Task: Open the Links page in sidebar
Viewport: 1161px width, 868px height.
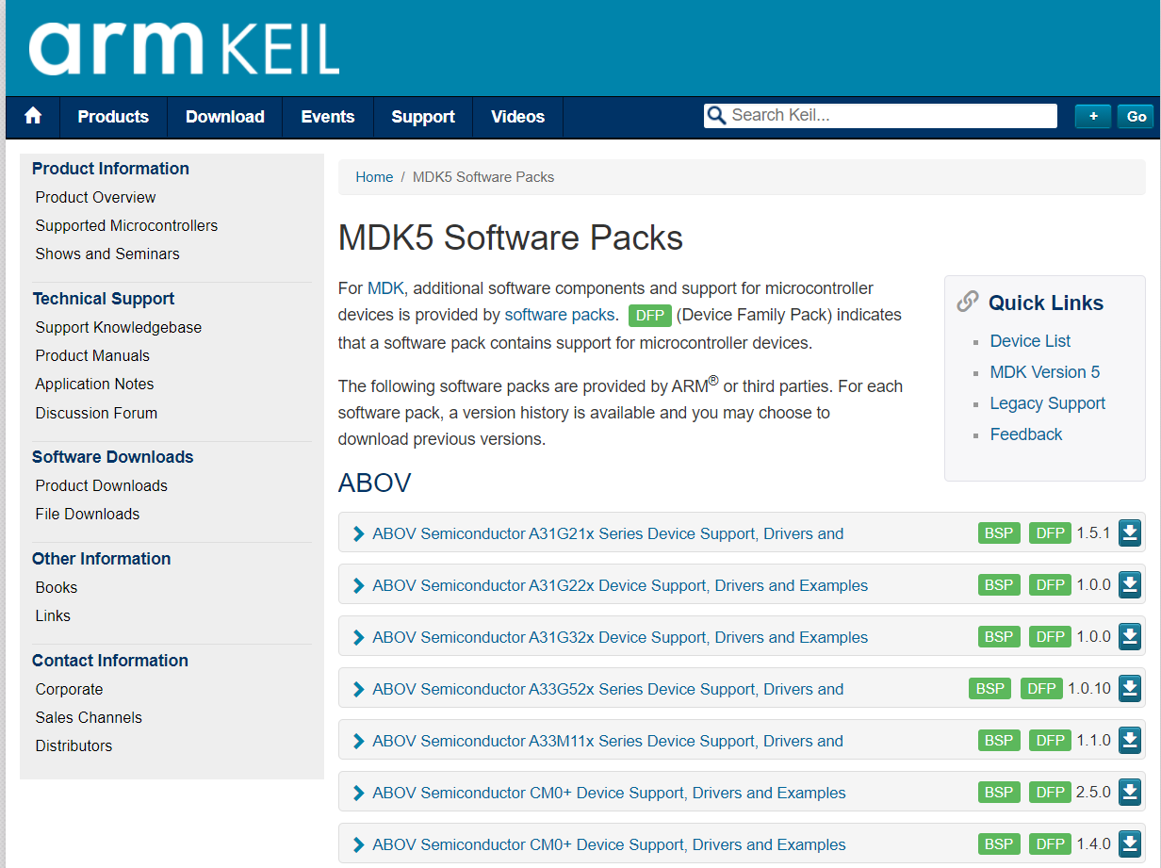Action: click(53, 615)
